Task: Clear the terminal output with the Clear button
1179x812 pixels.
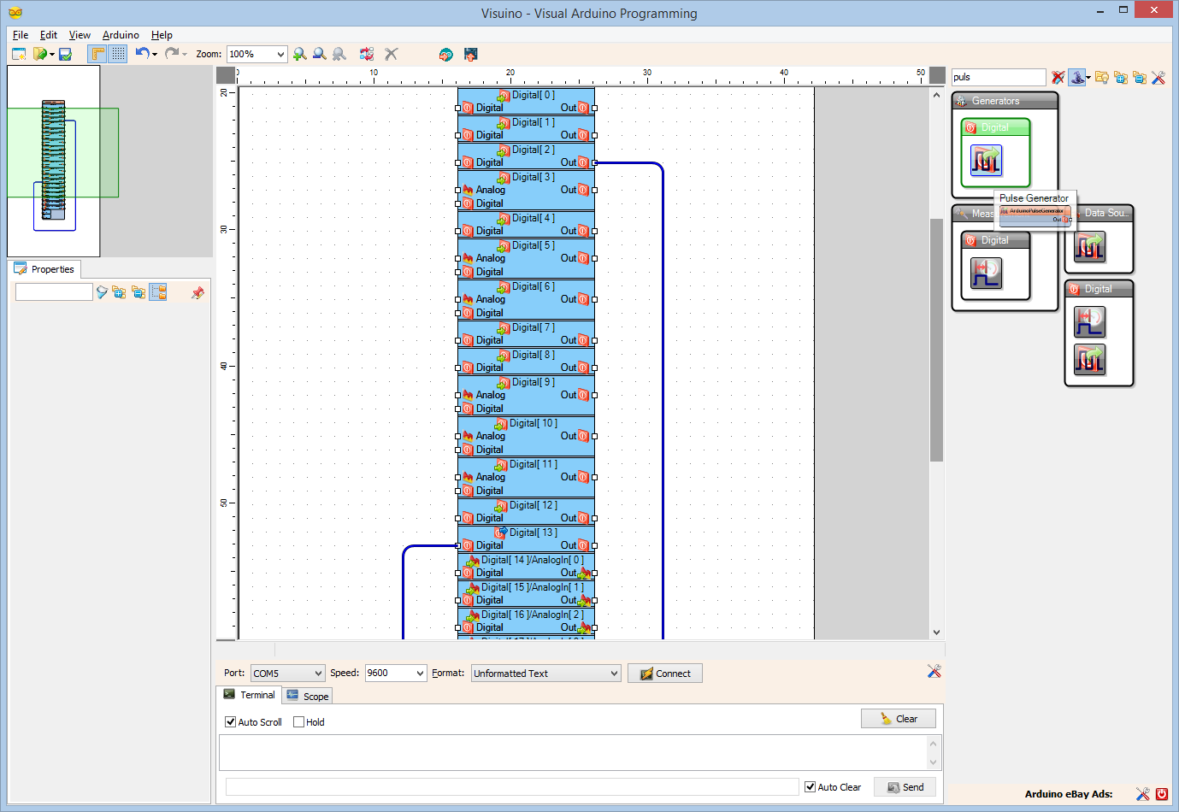Action: tap(898, 718)
